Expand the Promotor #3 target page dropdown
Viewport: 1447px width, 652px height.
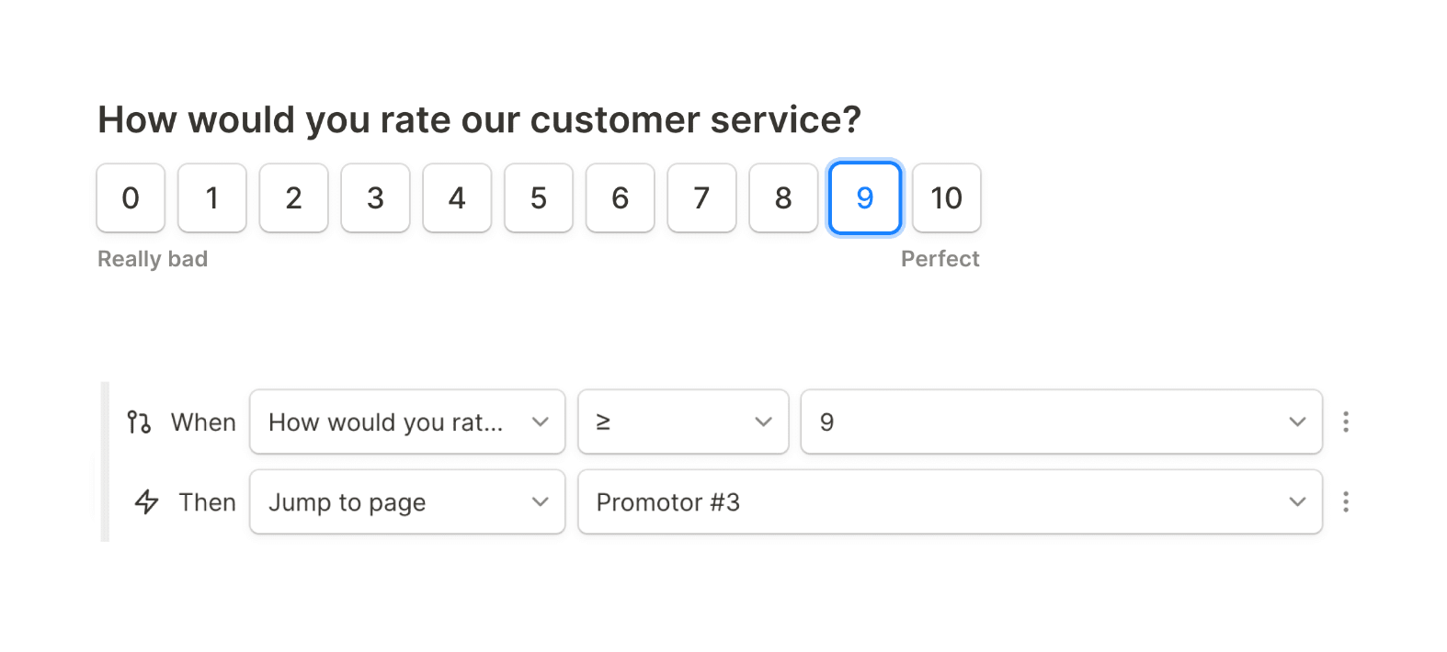[x=950, y=501]
